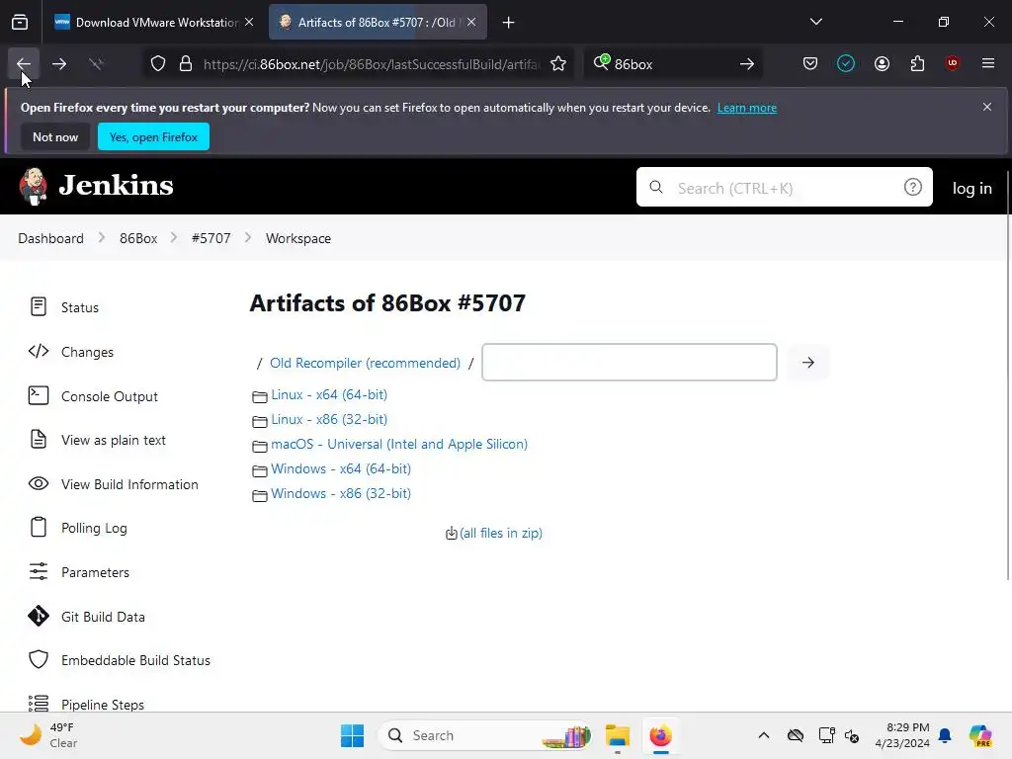Expand the 86Box breadcrumb chevron
Screen dimensions: 1012x759
pyautogui.click(x=174, y=237)
